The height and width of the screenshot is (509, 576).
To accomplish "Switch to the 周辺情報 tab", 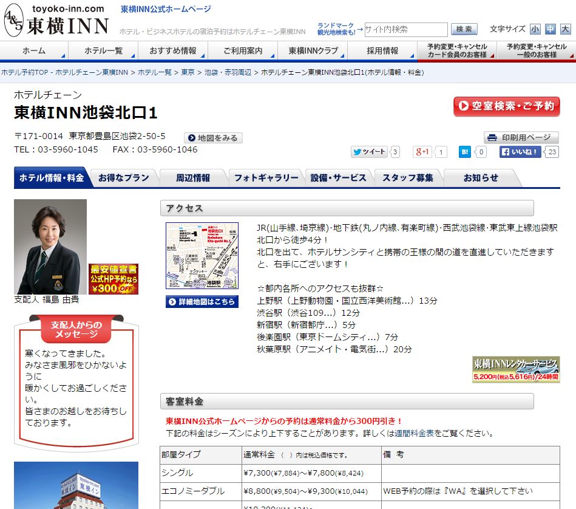I will 193,178.
